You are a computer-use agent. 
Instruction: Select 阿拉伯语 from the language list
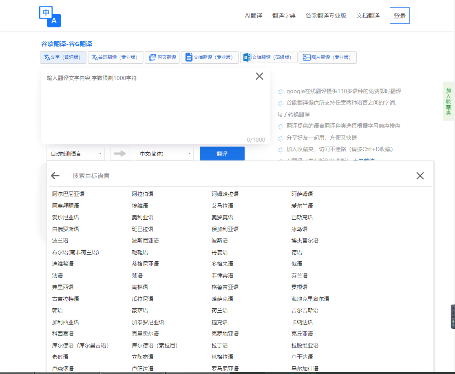tap(142, 194)
